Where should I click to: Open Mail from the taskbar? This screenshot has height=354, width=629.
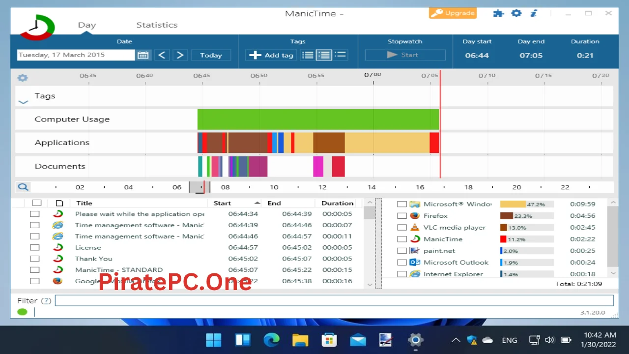(x=358, y=340)
